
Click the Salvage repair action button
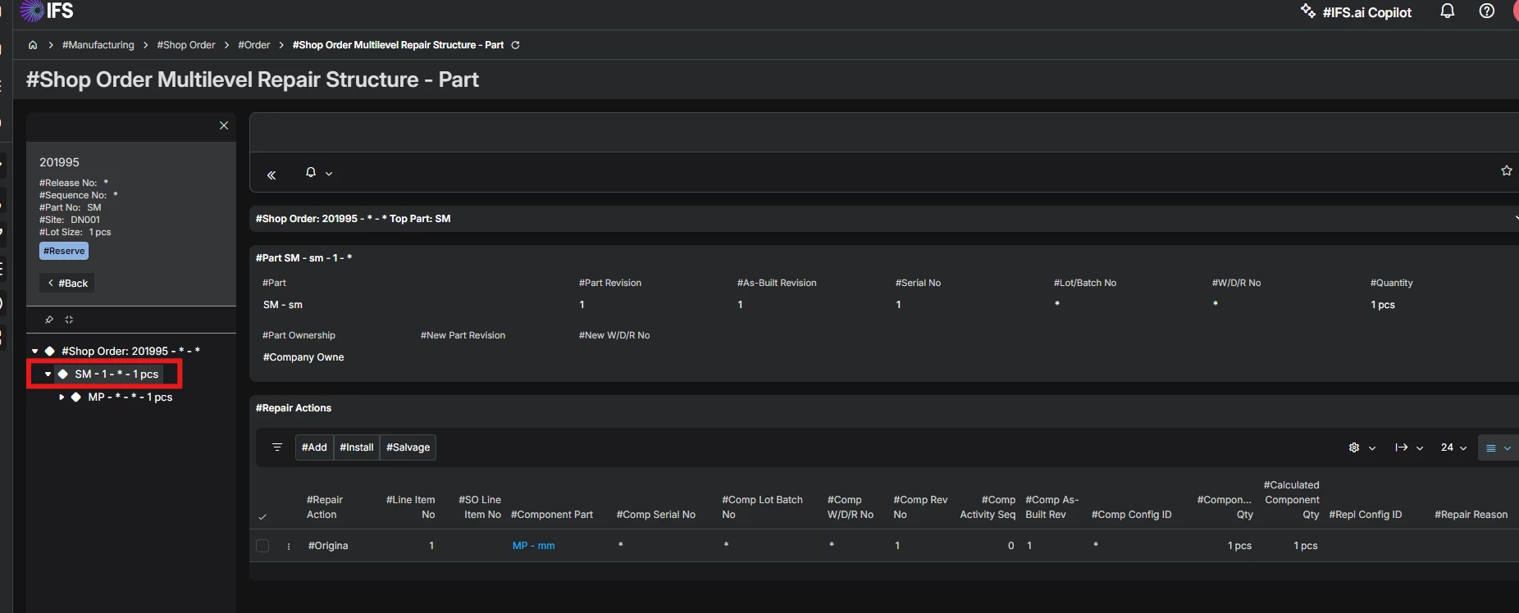point(408,447)
